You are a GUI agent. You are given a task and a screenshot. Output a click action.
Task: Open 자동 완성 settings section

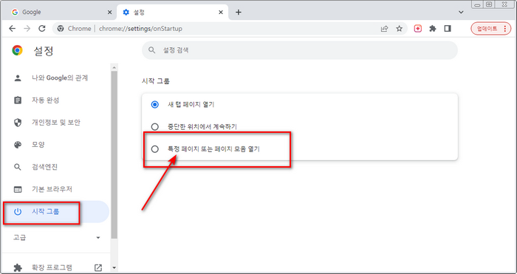coord(55,100)
